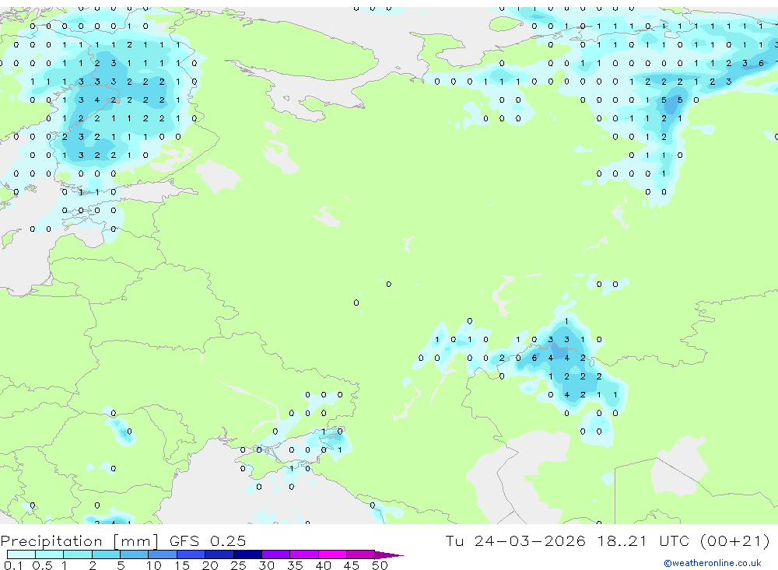Click the "30" legend scale label

(x=266, y=565)
